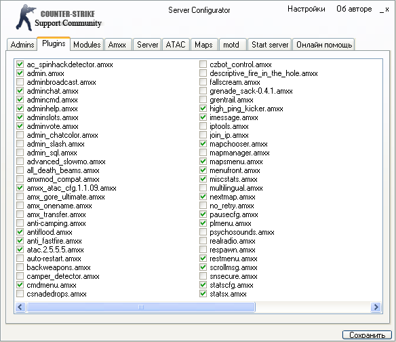Click the right scrollbar arrow
396x342 pixels.
(376, 307)
